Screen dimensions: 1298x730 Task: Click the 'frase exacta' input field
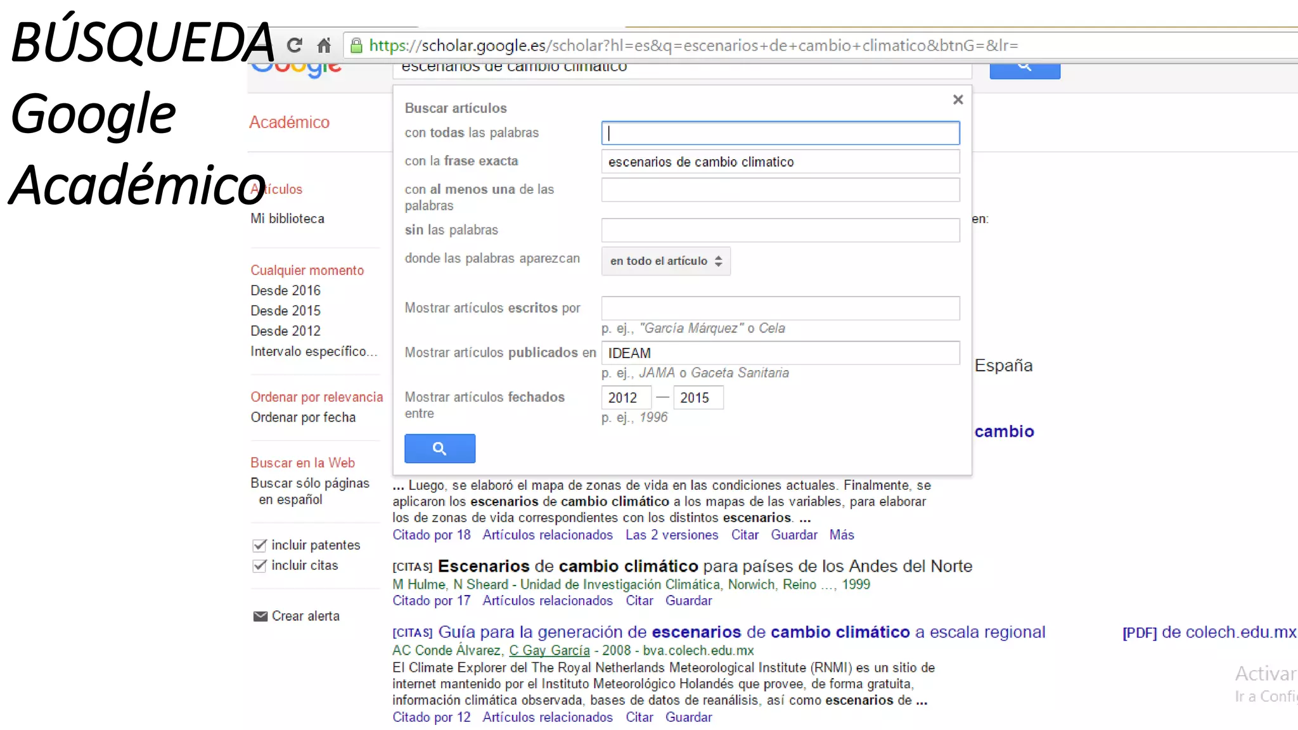[x=780, y=162]
